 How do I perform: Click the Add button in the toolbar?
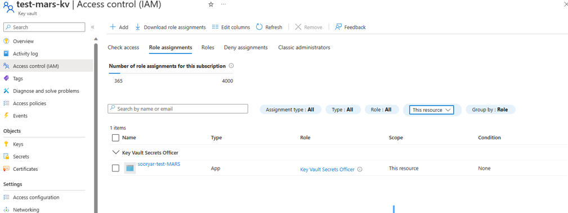pos(119,27)
